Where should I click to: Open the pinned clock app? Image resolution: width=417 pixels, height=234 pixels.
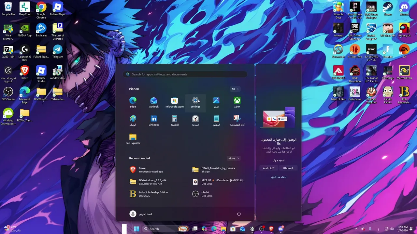point(195,121)
